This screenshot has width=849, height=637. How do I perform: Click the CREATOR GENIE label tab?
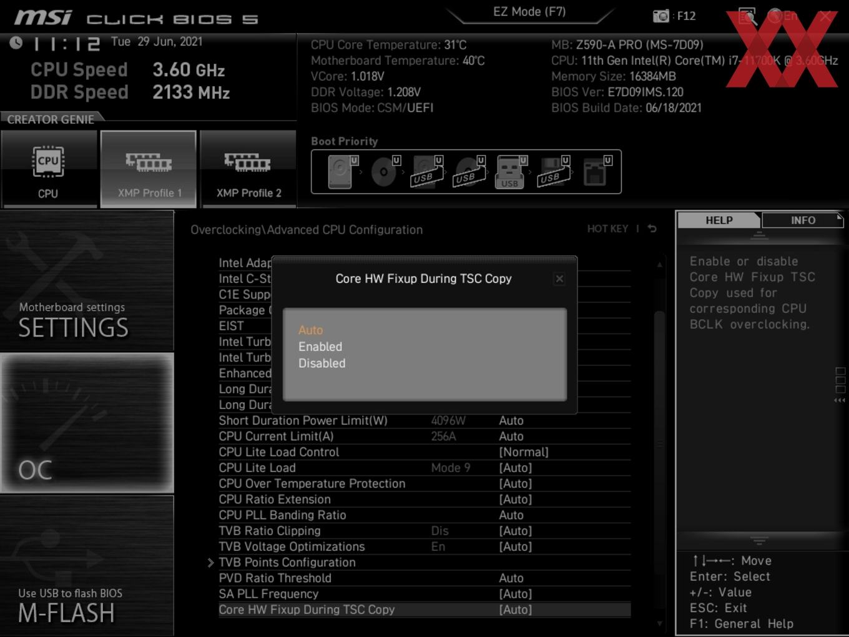[51, 119]
